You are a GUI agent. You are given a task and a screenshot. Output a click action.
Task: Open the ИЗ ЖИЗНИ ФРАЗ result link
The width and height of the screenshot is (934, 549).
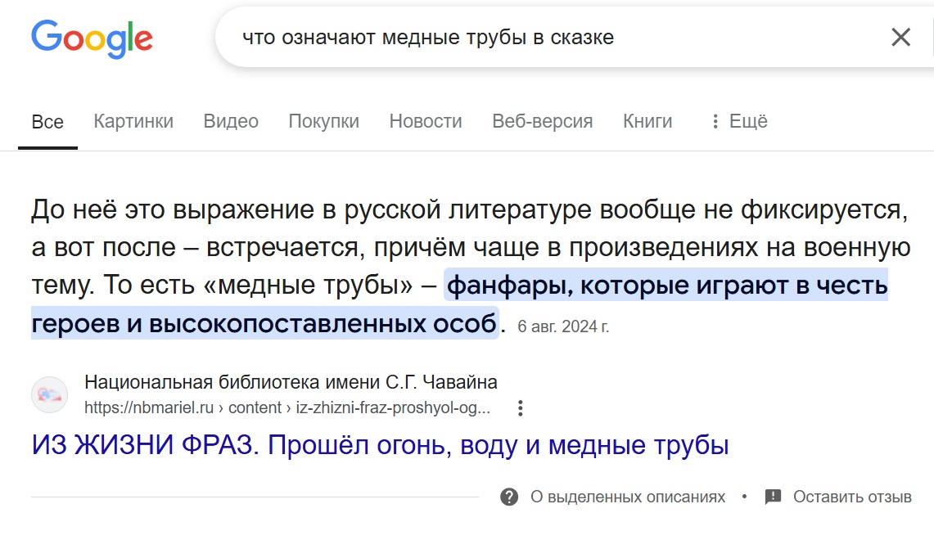[x=380, y=445]
